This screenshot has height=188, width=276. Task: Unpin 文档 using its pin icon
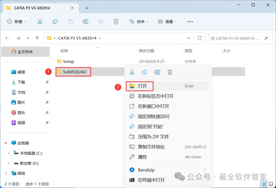tap(47, 92)
